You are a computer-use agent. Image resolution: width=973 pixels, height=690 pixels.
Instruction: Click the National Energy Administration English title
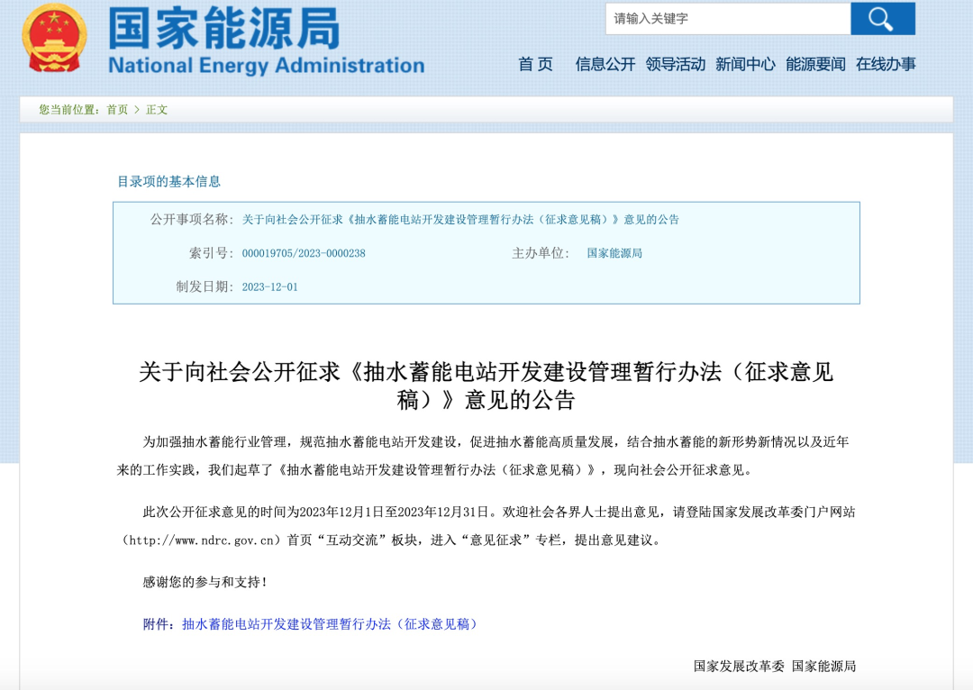(x=266, y=65)
